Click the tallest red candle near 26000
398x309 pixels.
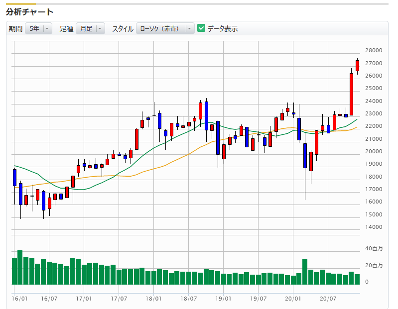351,94
